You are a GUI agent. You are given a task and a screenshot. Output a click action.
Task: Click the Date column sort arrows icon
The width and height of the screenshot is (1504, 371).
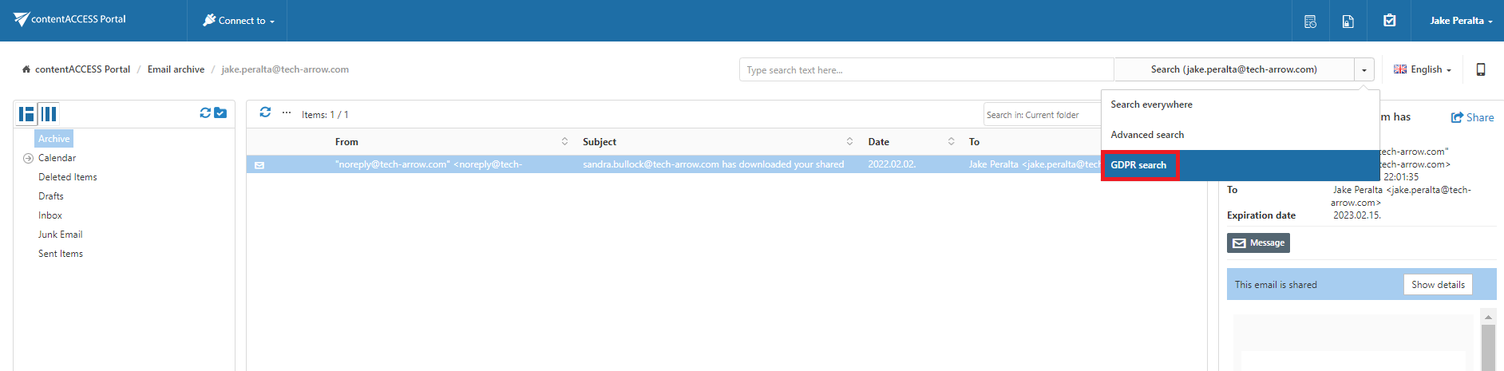point(951,141)
